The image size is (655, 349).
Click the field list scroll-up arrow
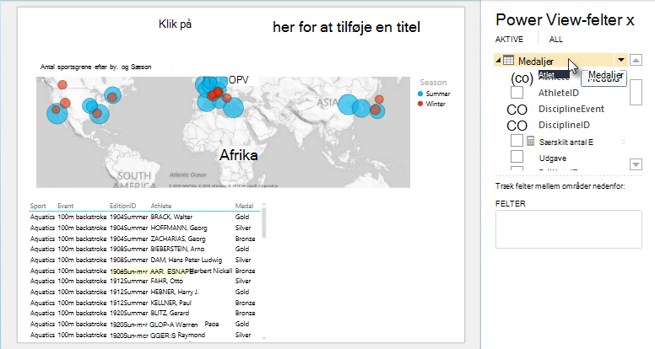tap(636, 60)
